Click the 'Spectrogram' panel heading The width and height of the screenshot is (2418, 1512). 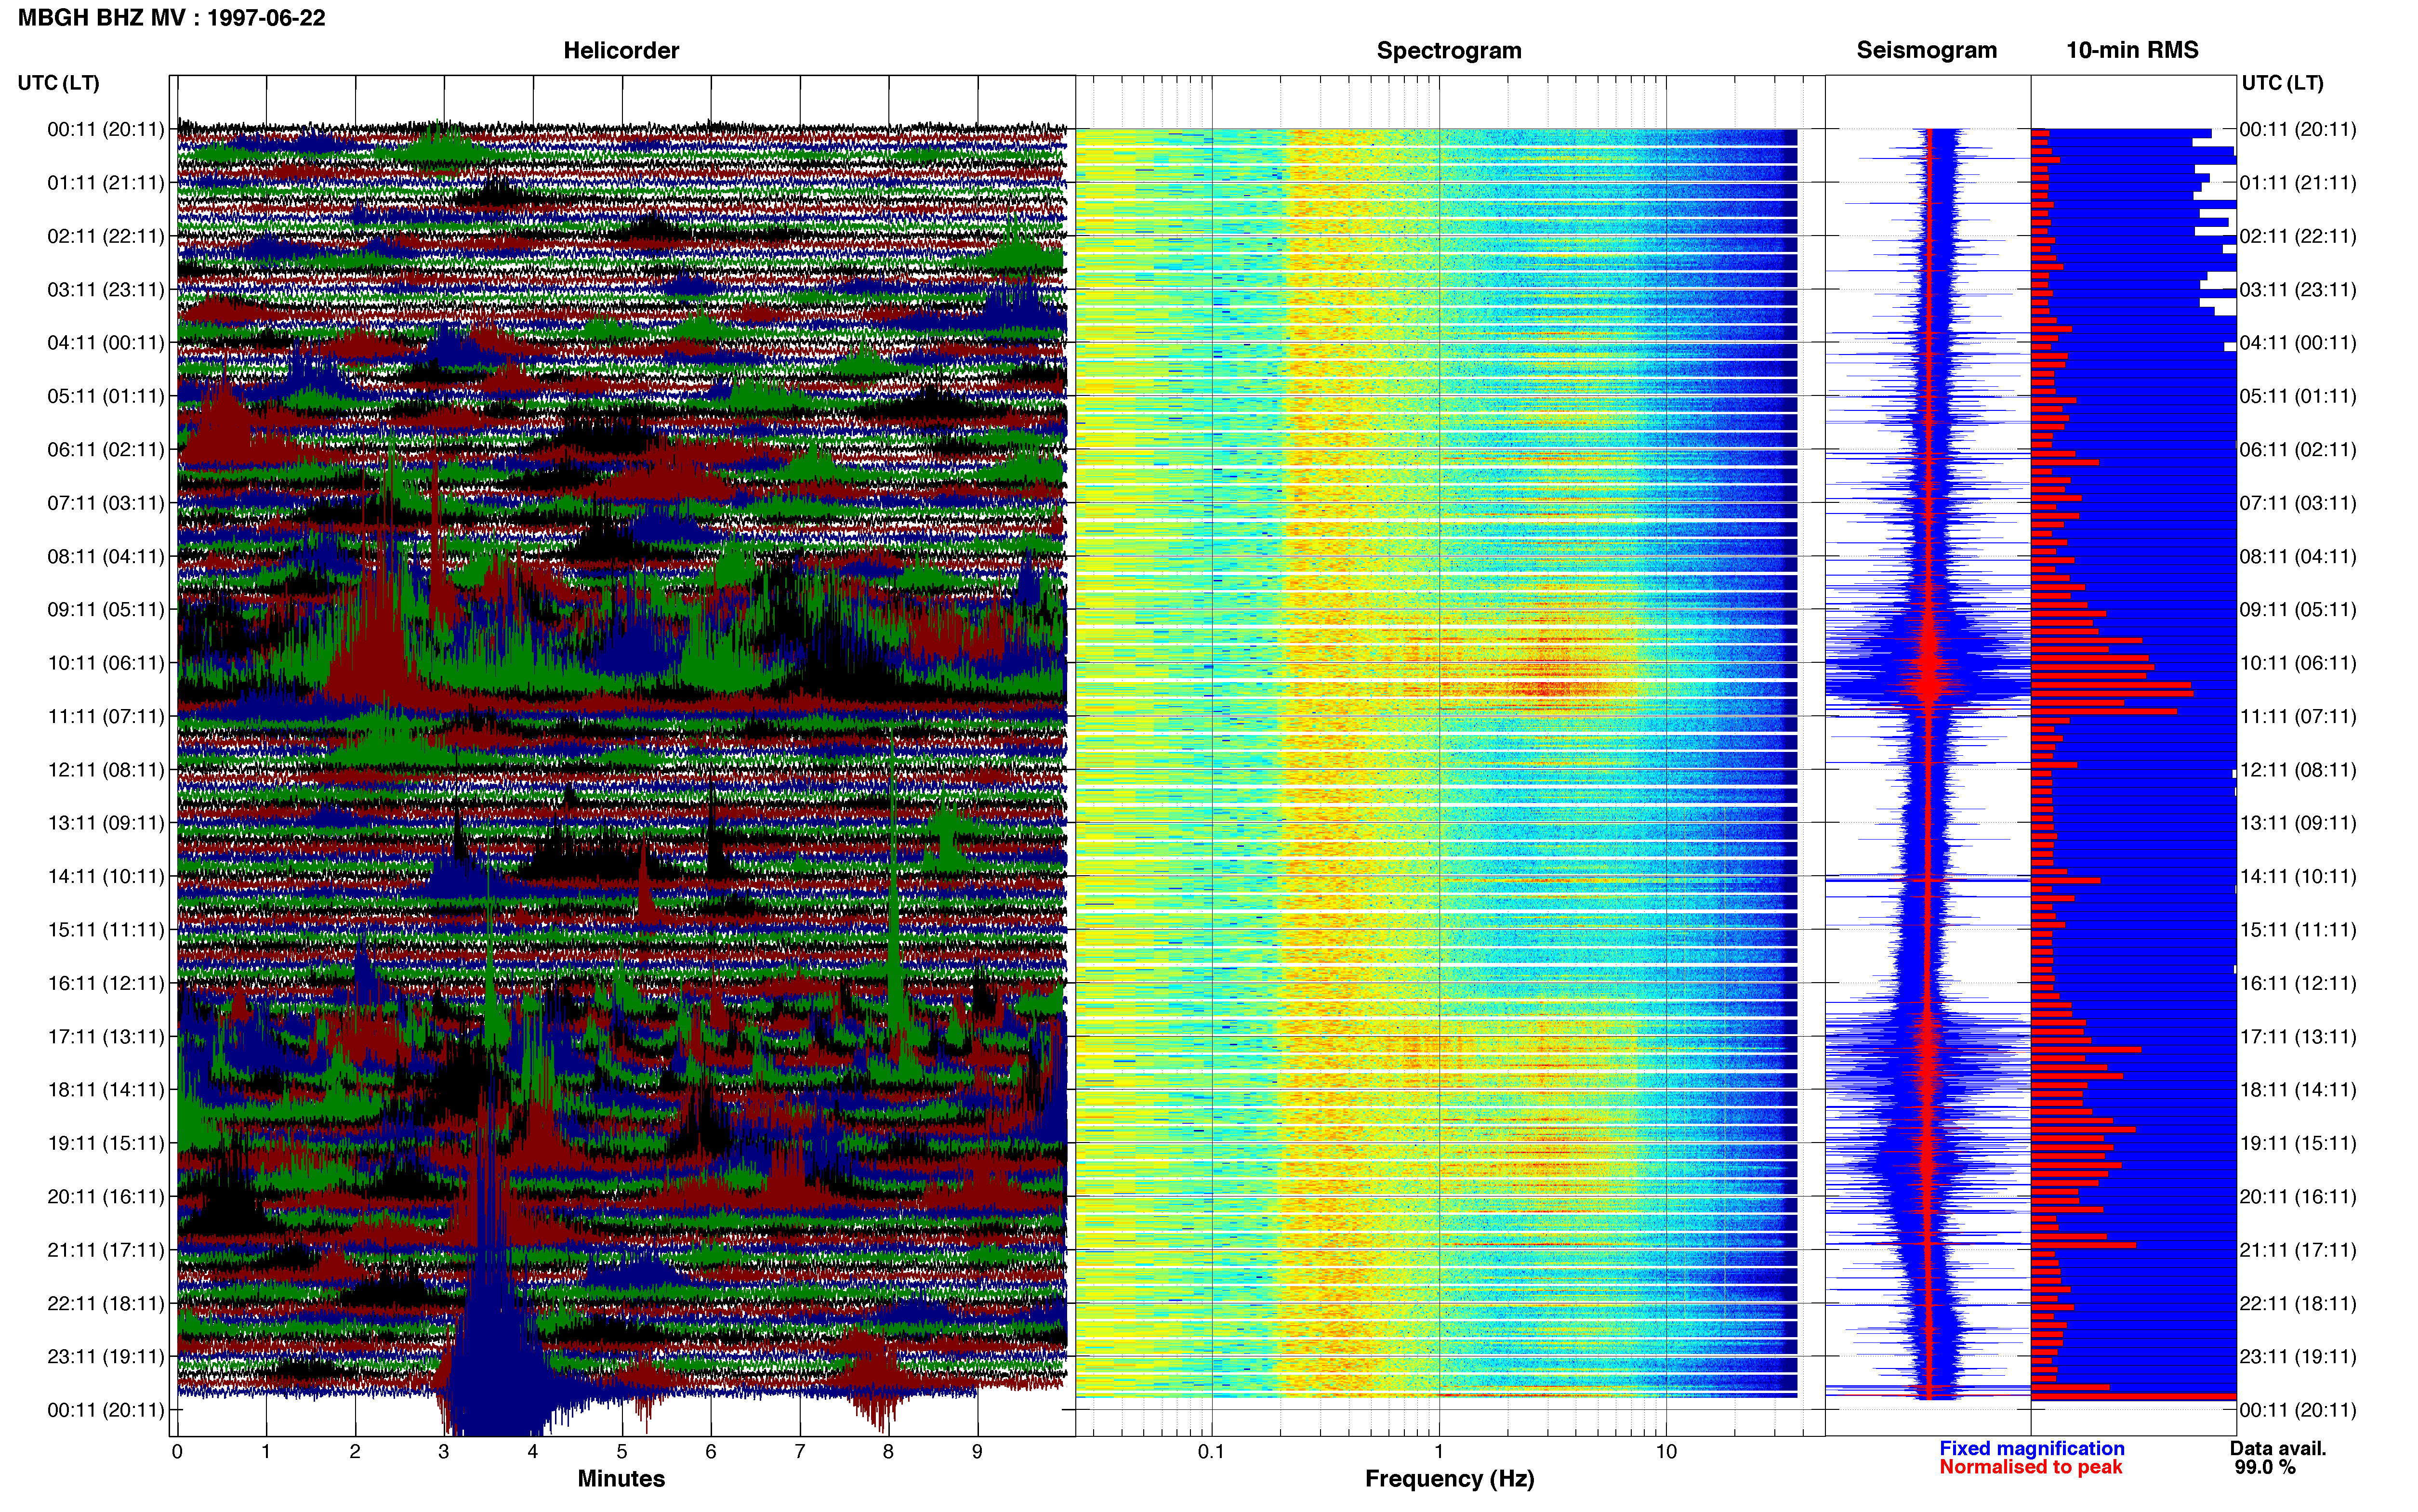click(x=1449, y=50)
